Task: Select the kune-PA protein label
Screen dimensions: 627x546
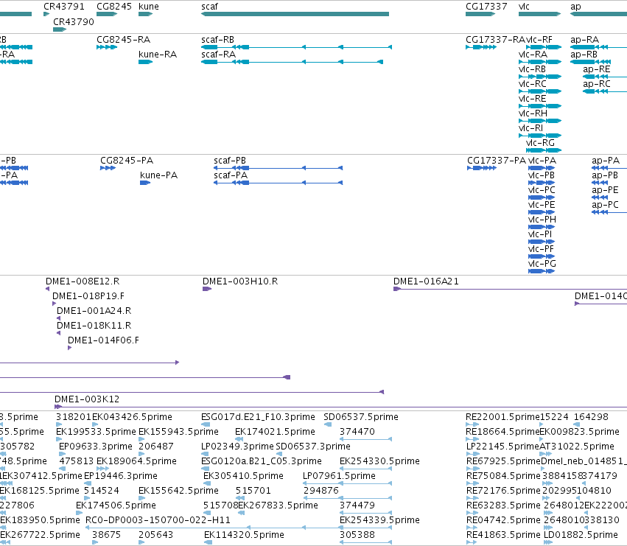Action: 158,175
